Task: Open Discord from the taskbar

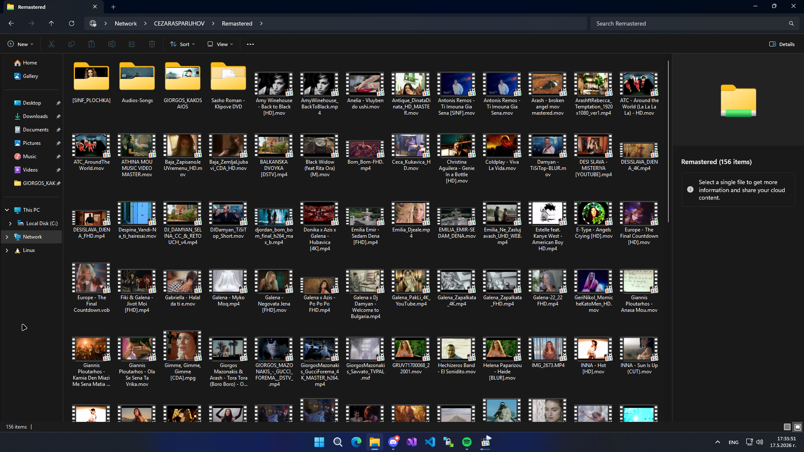Action: pyautogui.click(x=393, y=442)
